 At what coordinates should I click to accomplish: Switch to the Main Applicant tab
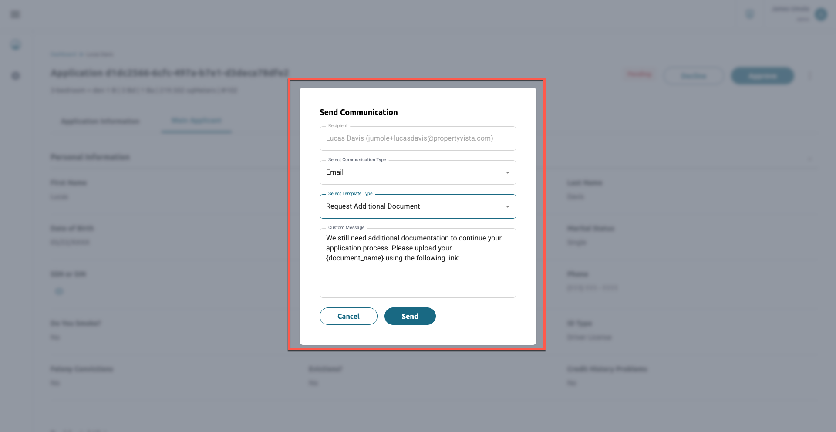(x=196, y=121)
